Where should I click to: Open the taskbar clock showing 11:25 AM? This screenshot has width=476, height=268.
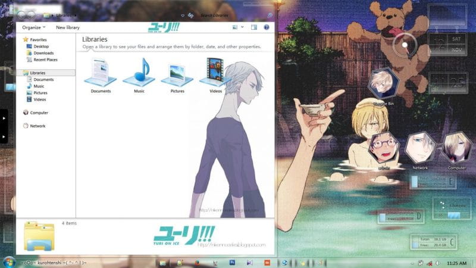click(456, 263)
